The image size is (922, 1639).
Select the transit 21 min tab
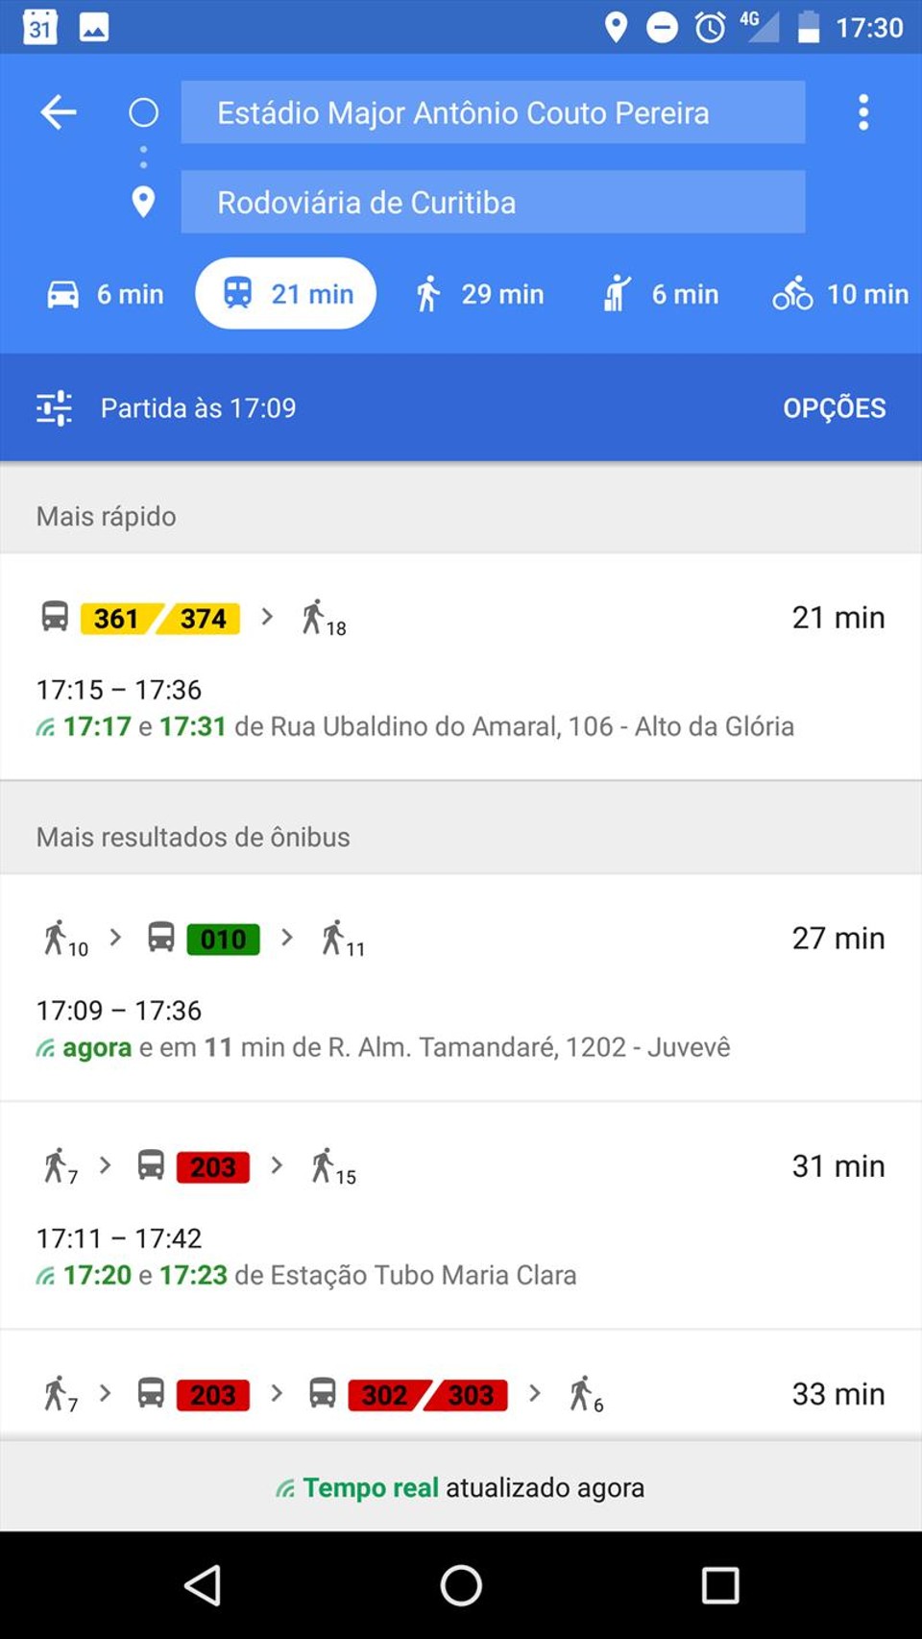[x=286, y=294]
